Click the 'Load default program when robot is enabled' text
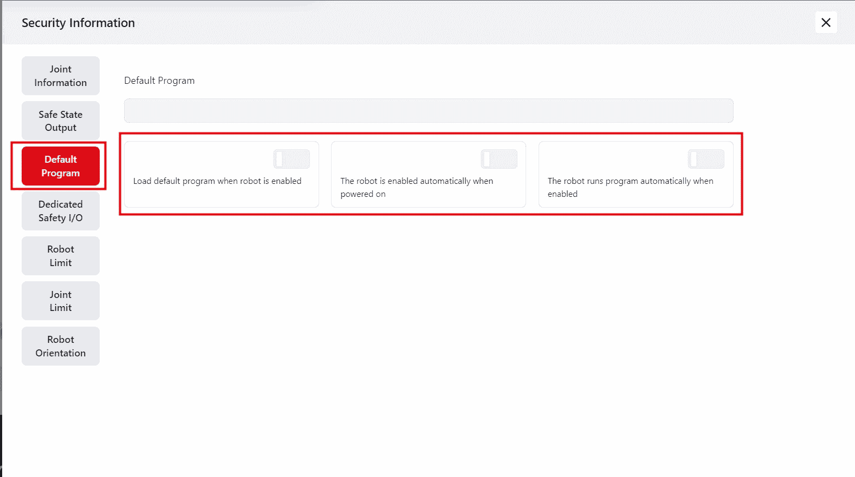The width and height of the screenshot is (855, 477). coord(217,181)
